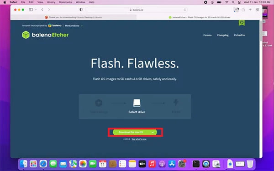The image size is (274, 171).
Task: Open Apple TV from the dock
Action: coord(142,164)
